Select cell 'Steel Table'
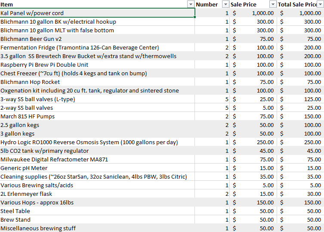 click(x=97, y=211)
